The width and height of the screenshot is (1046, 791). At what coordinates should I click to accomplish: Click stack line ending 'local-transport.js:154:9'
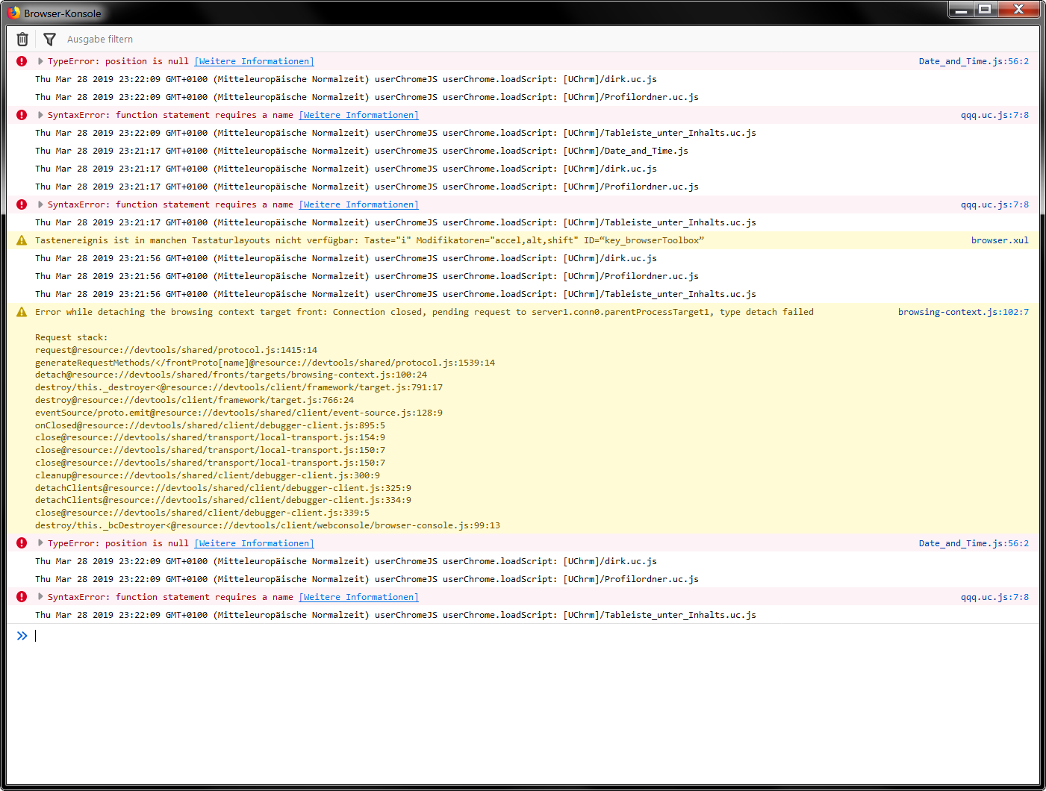point(211,437)
